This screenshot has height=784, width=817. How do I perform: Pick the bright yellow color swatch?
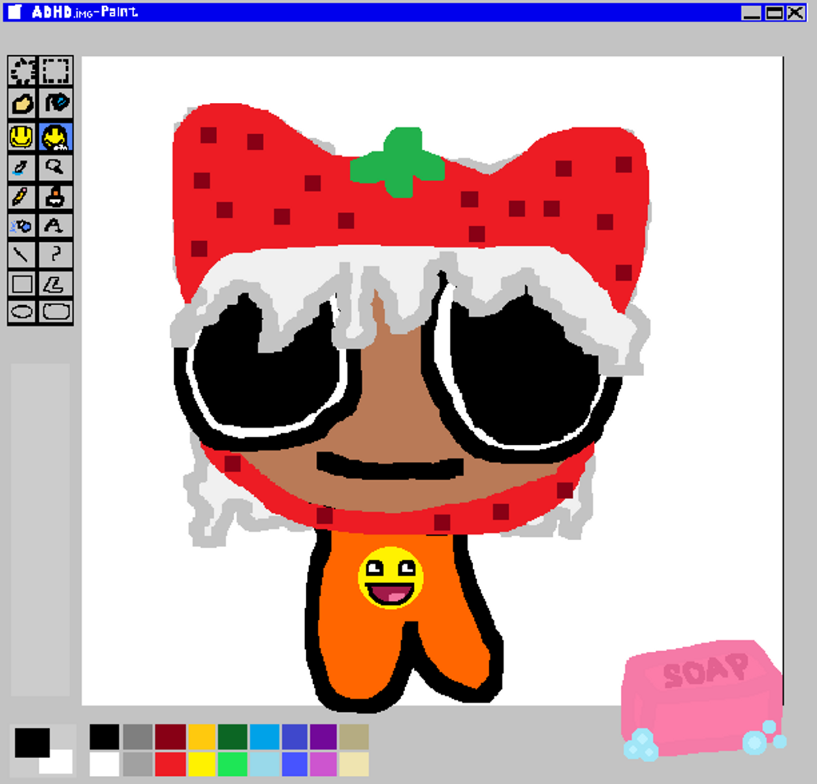(202, 764)
